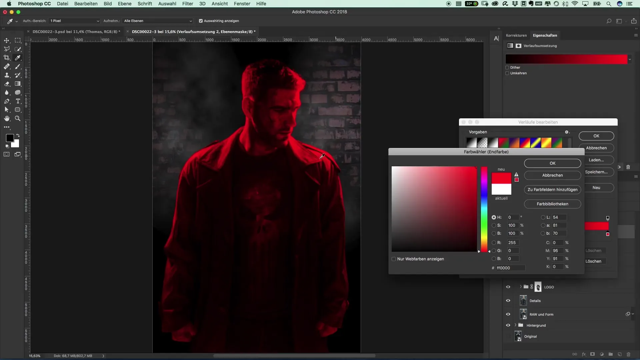Select the Sponge tool
Screen dimensions: 640x360
click(18, 92)
